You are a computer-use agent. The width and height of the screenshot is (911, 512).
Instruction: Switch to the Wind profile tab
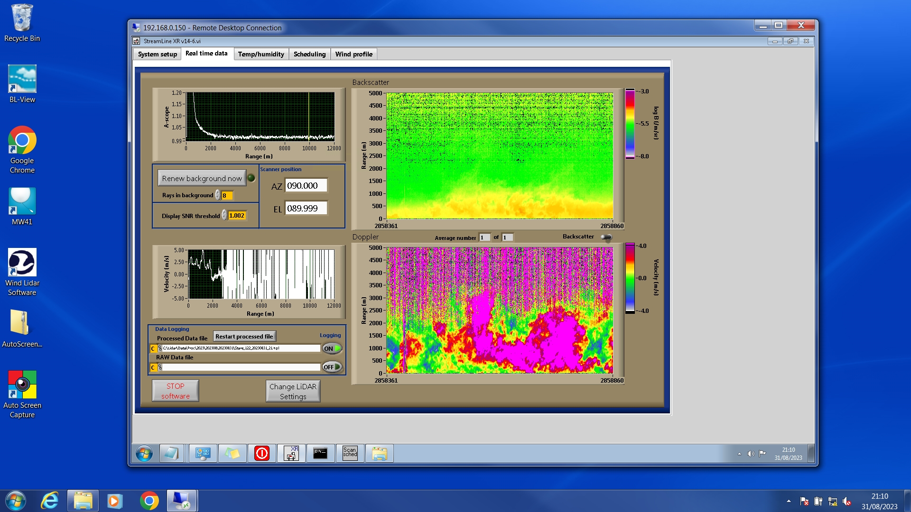353,54
